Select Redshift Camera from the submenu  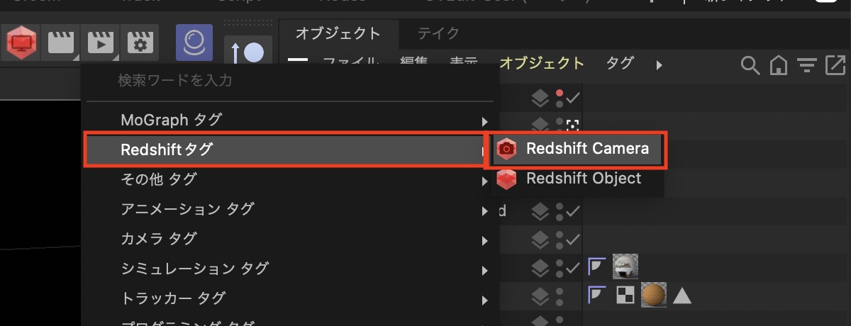(575, 148)
